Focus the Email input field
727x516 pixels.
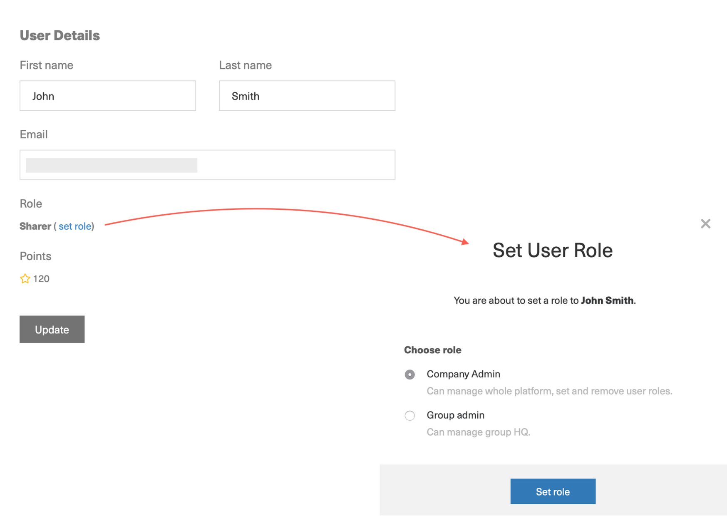pos(207,165)
